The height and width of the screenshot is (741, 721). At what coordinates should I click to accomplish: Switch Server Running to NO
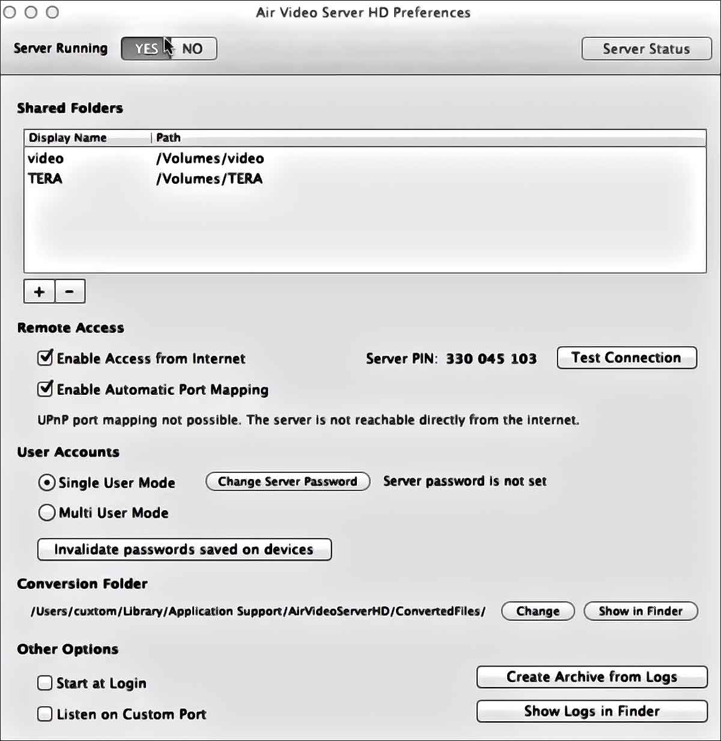pos(192,49)
